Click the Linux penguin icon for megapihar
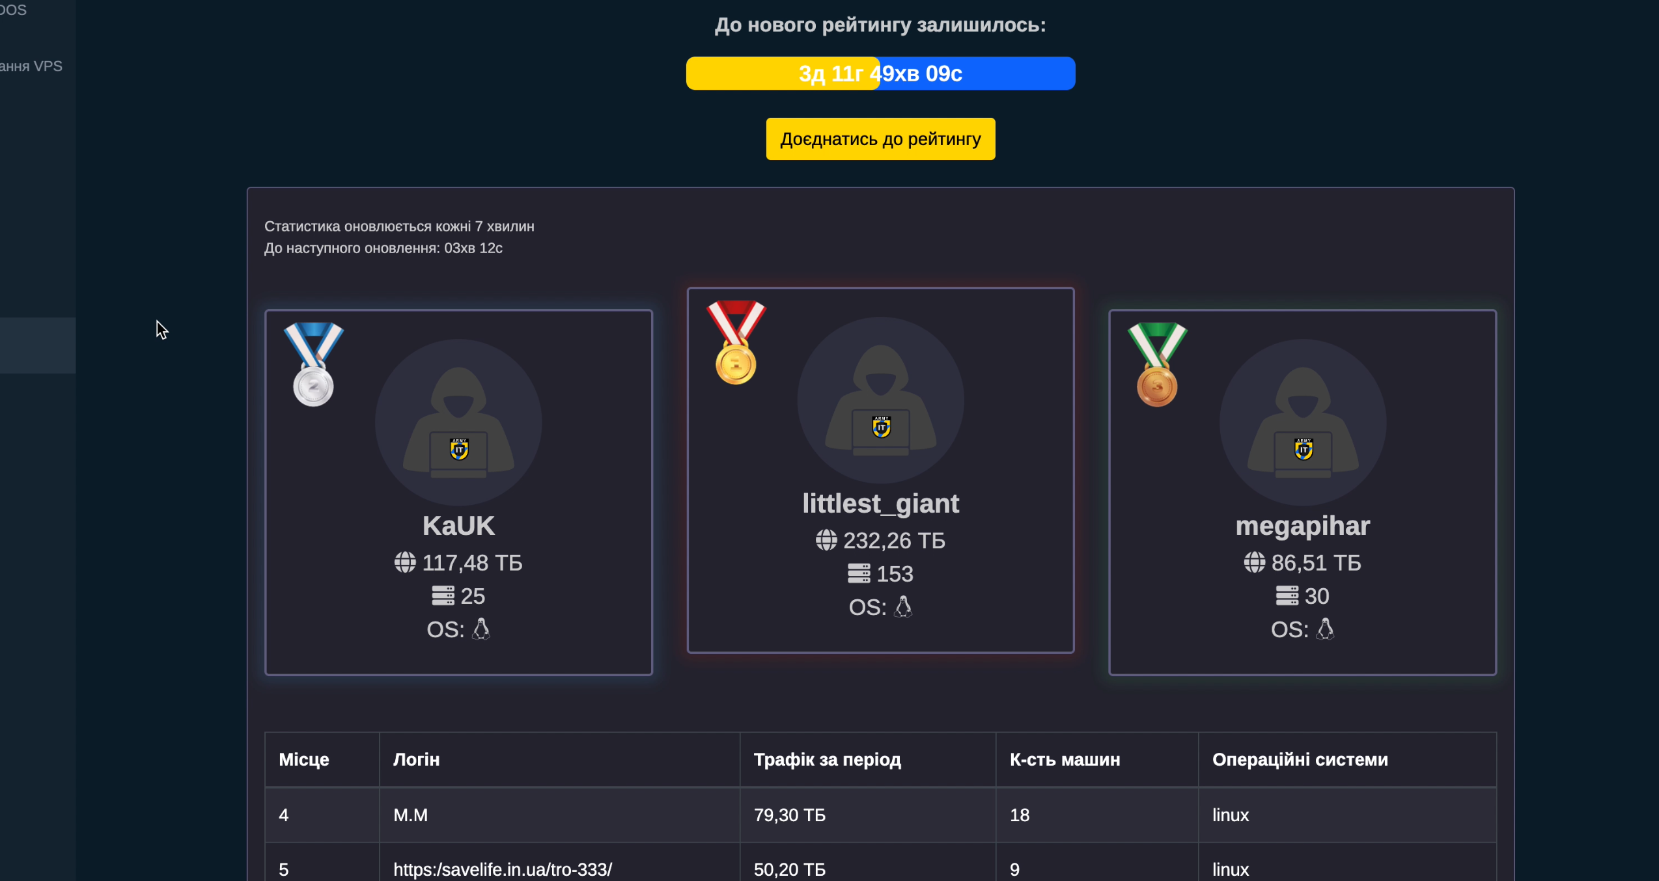Screen dimensions: 1659x881 point(1325,629)
